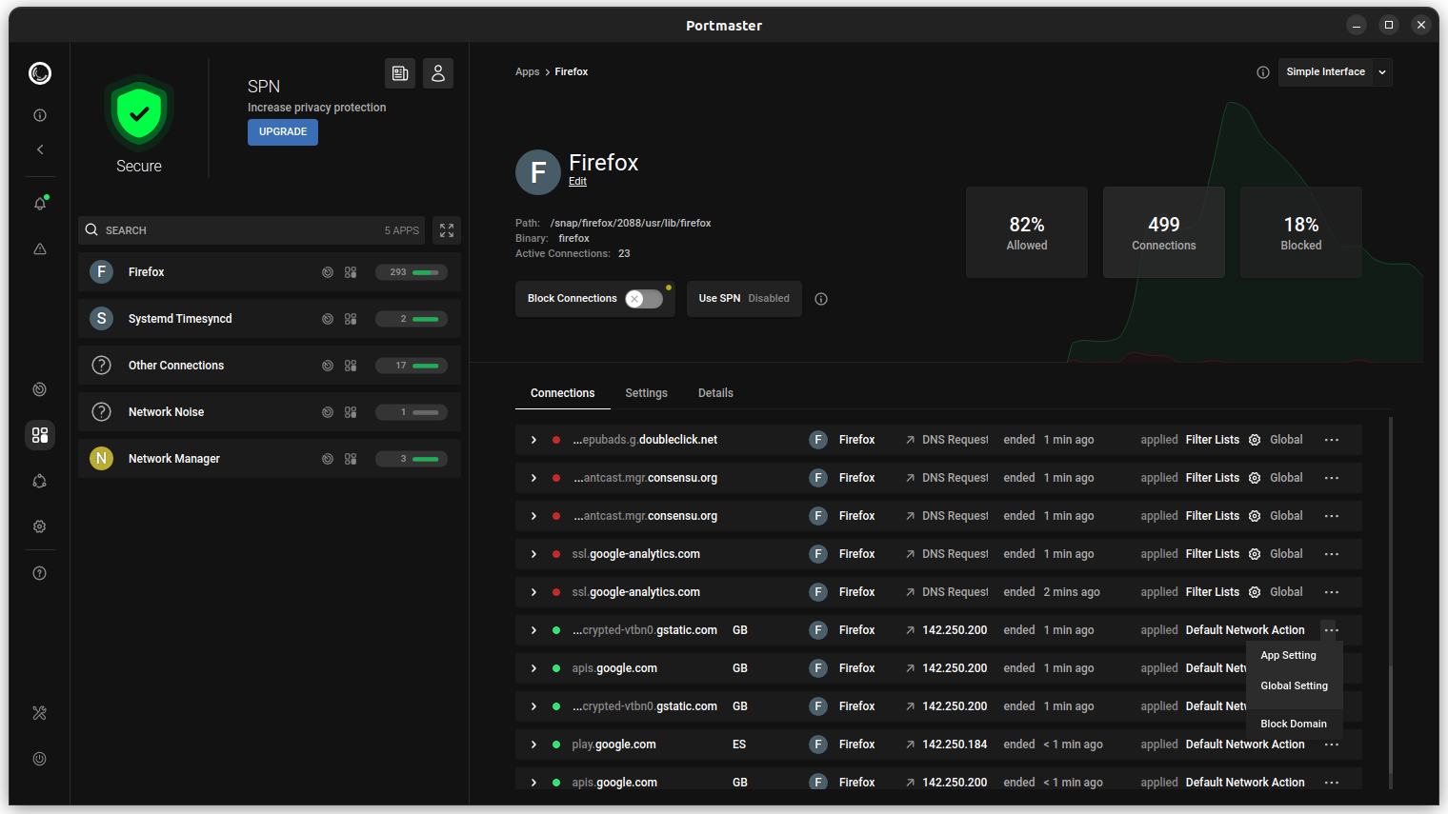This screenshot has height=814, width=1448.
Task: Open the user account profile icon
Action: (x=438, y=73)
